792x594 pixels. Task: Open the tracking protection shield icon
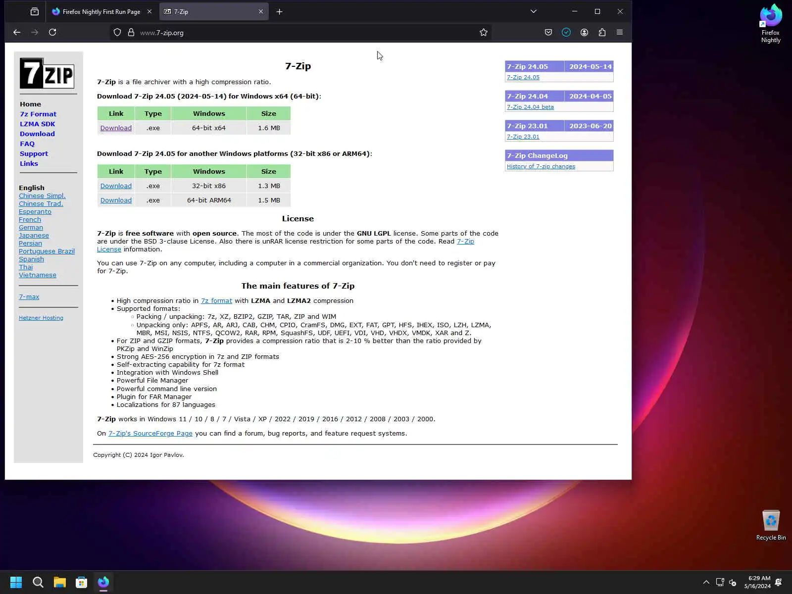click(x=117, y=32)
